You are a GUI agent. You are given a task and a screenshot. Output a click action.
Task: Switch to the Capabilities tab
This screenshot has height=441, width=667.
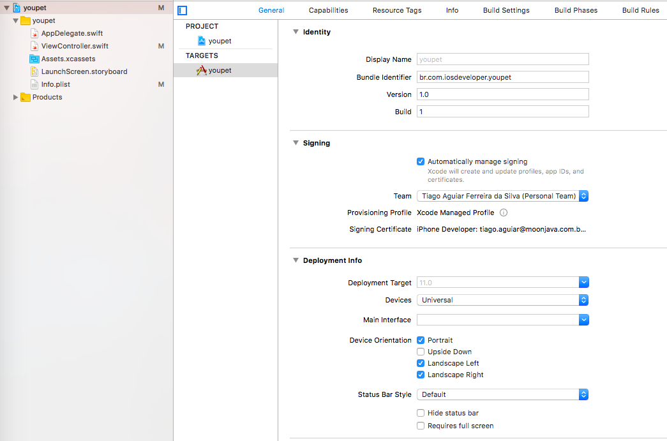coord(329,10)
